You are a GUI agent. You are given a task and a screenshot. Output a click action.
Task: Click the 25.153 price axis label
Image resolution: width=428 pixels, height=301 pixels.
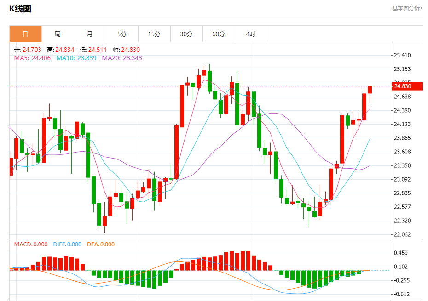(x=402, y=69)
